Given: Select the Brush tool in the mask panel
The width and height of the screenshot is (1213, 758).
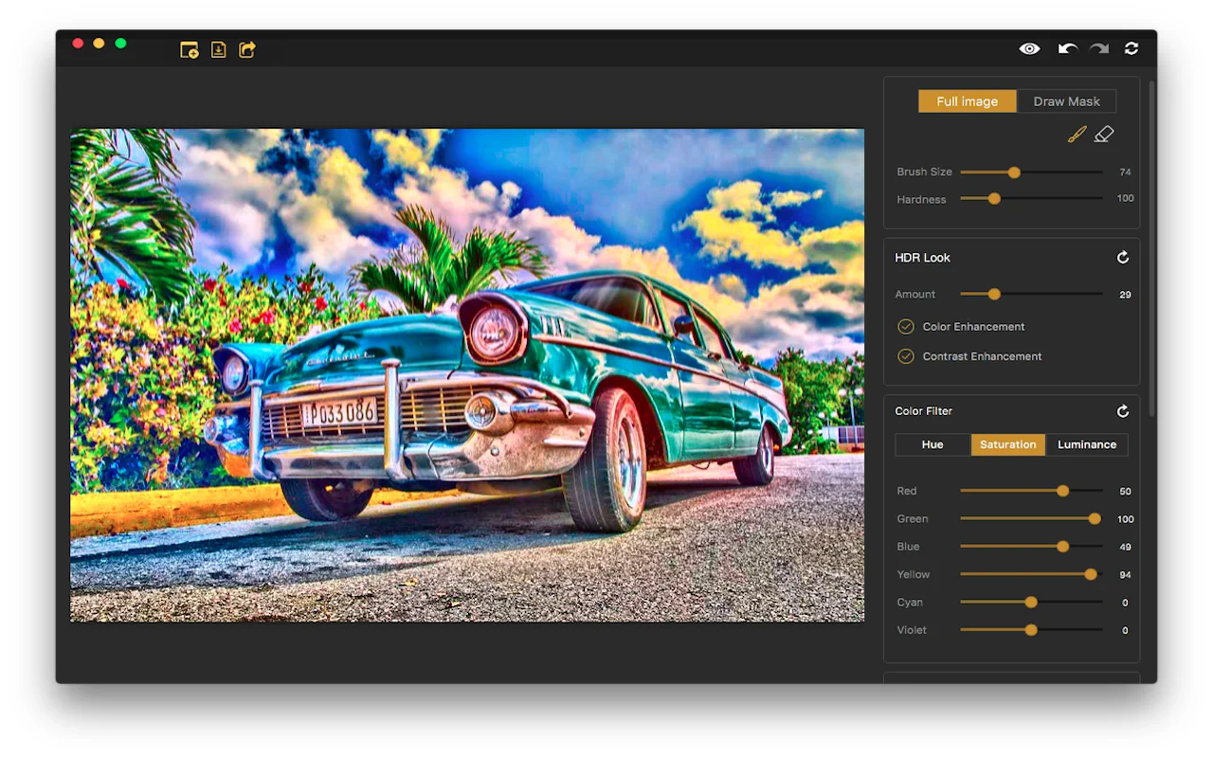Looking at the screenshot, I should (x=1076, y=134).
